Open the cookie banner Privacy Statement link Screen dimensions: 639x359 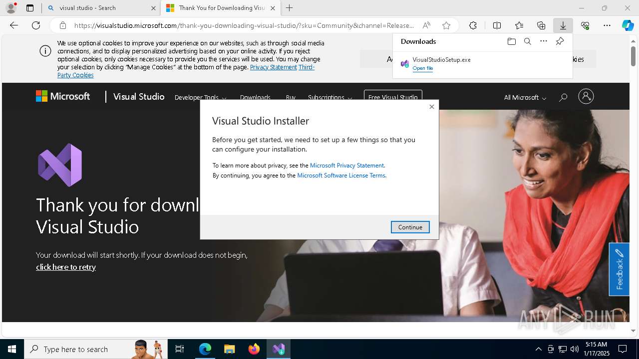(274, 67)
